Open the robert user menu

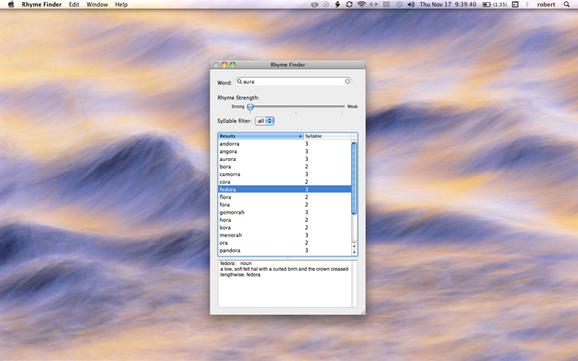click(546, 4)
